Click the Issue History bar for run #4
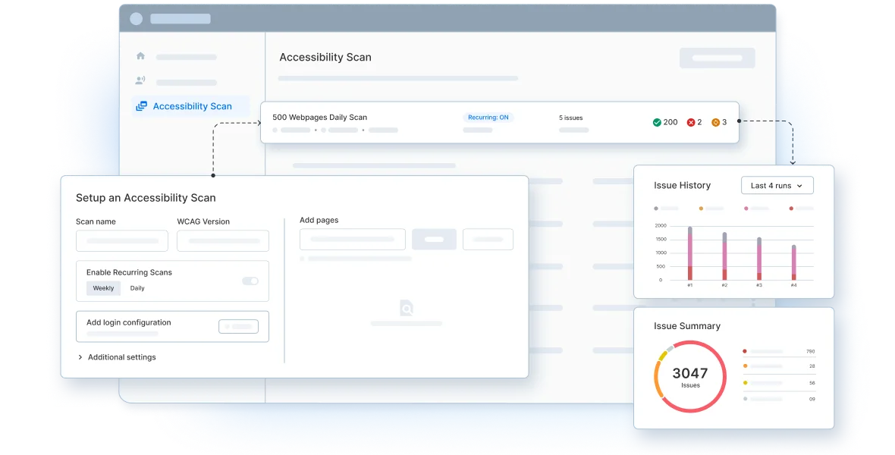This screenshot has width=895, height=455. [x=794, y=262]
